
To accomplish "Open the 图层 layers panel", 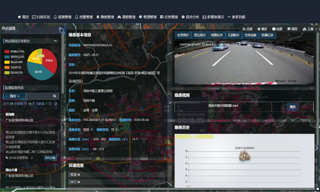I will pyautogui.click(x=292, y=29).
